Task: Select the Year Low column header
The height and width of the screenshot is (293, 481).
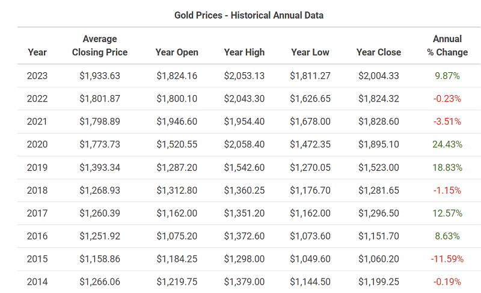Action: [x=310, y=52]
